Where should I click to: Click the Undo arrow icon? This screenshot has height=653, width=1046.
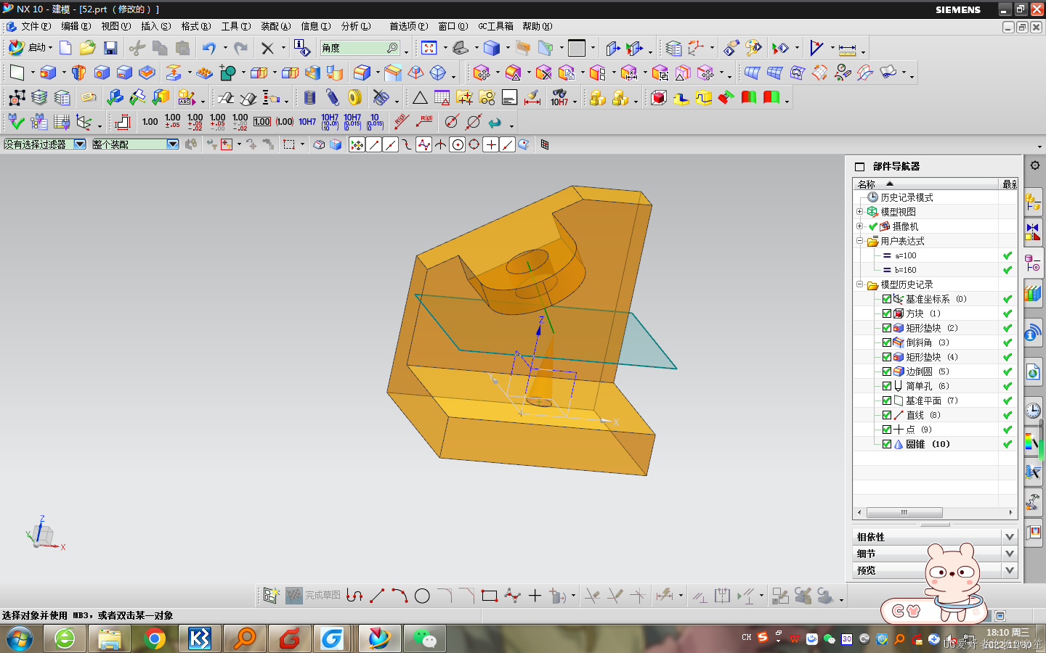[209, 48]
